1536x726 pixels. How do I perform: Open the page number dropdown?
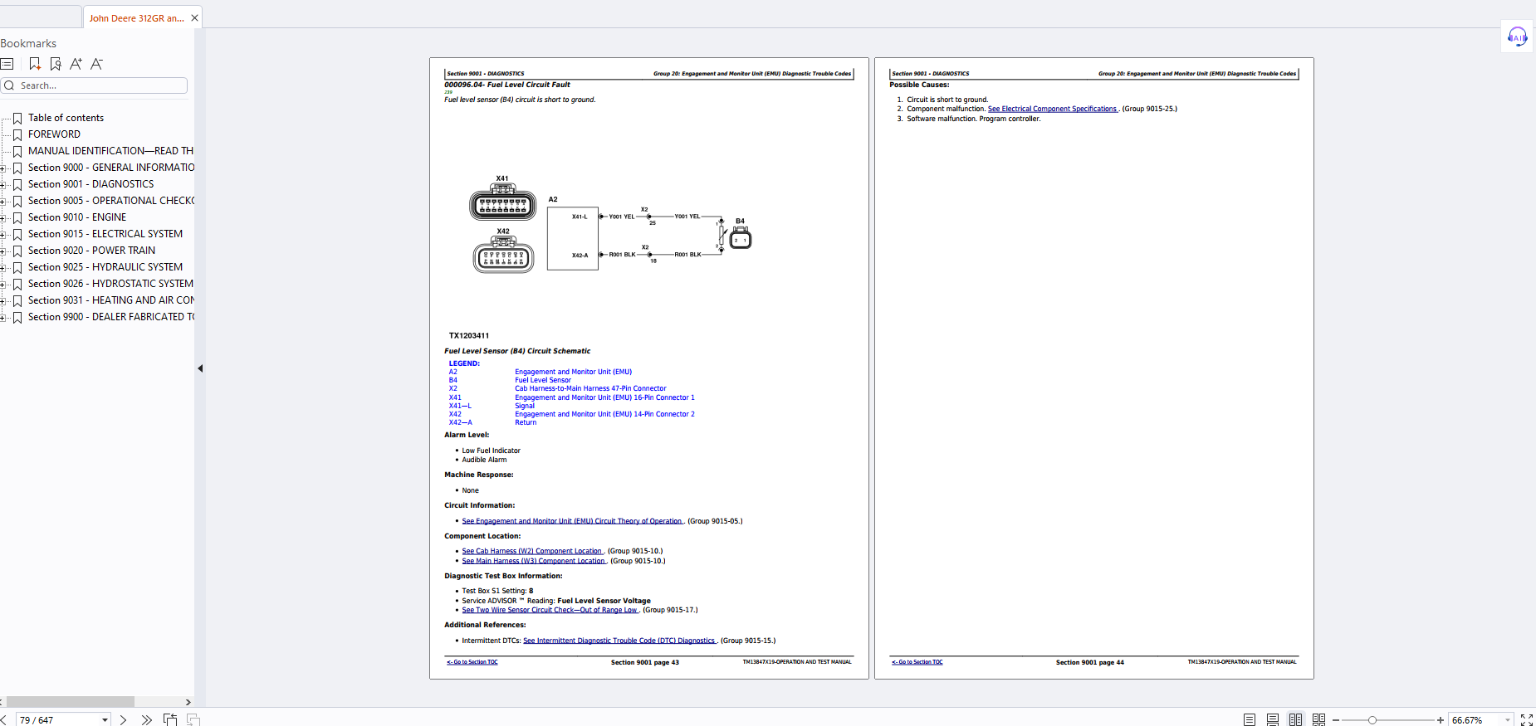tap(105, 719)
